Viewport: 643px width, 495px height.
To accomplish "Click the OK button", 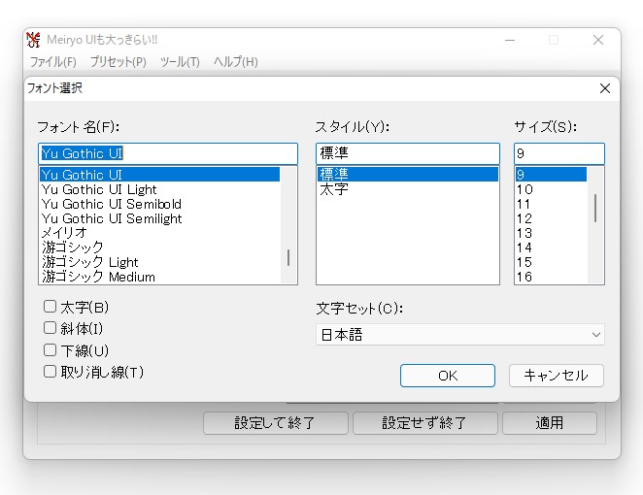I will pyautogui.click(x=448, y=376).
